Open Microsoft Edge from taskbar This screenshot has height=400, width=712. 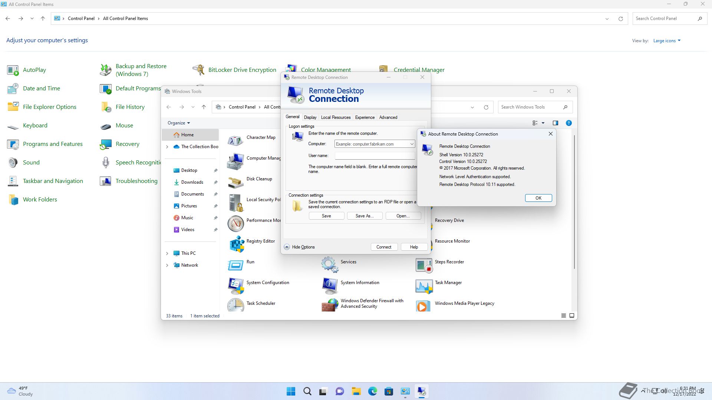(x=372, y=391)
